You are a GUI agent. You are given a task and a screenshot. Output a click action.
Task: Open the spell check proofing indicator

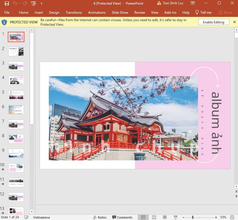click(x=26, y=217)
